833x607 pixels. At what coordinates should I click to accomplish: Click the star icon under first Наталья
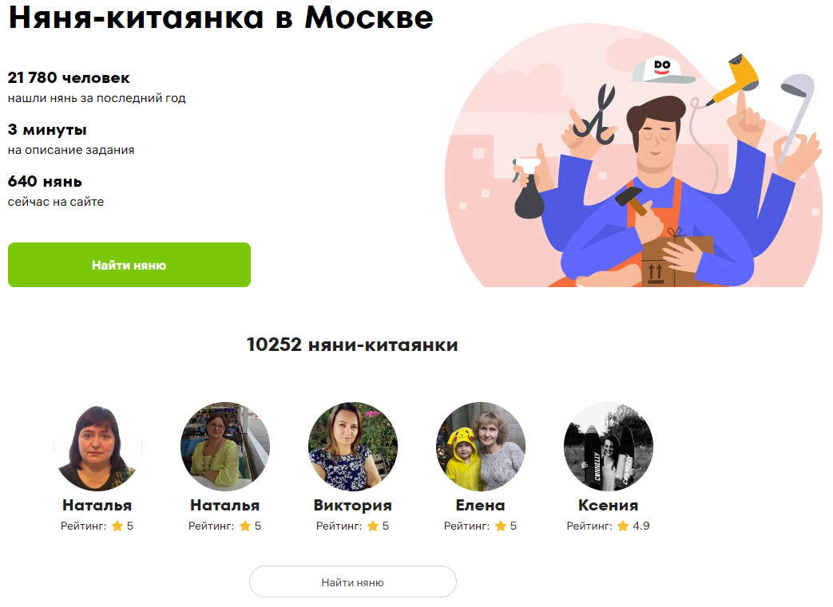(117, 526)
